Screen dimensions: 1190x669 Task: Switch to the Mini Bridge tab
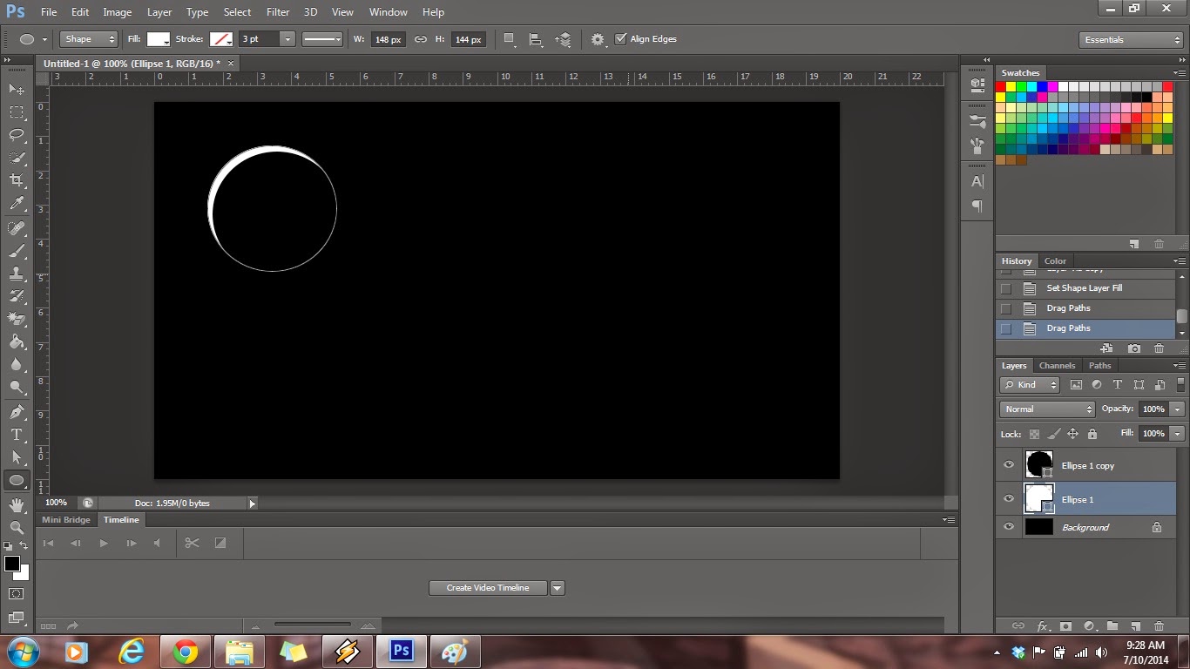(66, 520)
